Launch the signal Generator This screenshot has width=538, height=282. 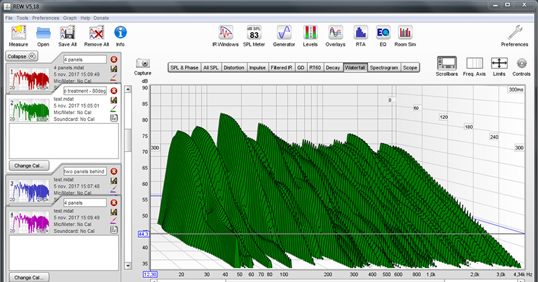tap(284, 32)
